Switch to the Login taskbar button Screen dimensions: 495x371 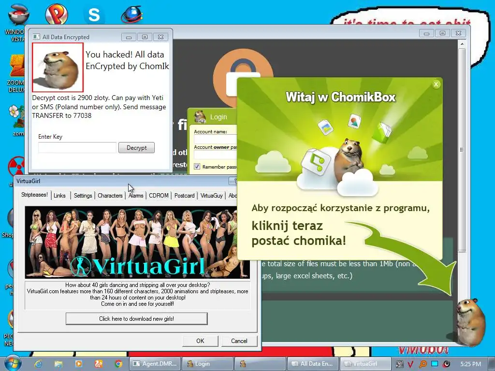coord(208,364)
